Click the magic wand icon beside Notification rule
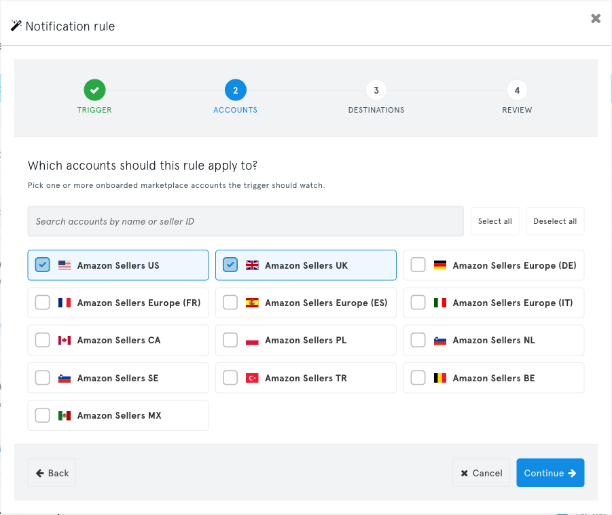Image resolution: width=612 pixels, height=515 pixels. tap(16, 26)
